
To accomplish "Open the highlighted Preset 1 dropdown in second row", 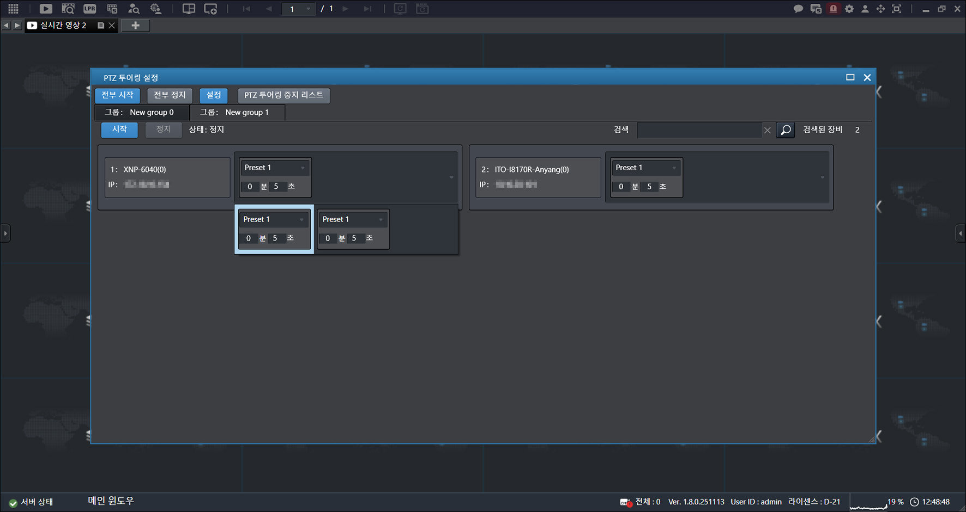I will tap(274, 219).
